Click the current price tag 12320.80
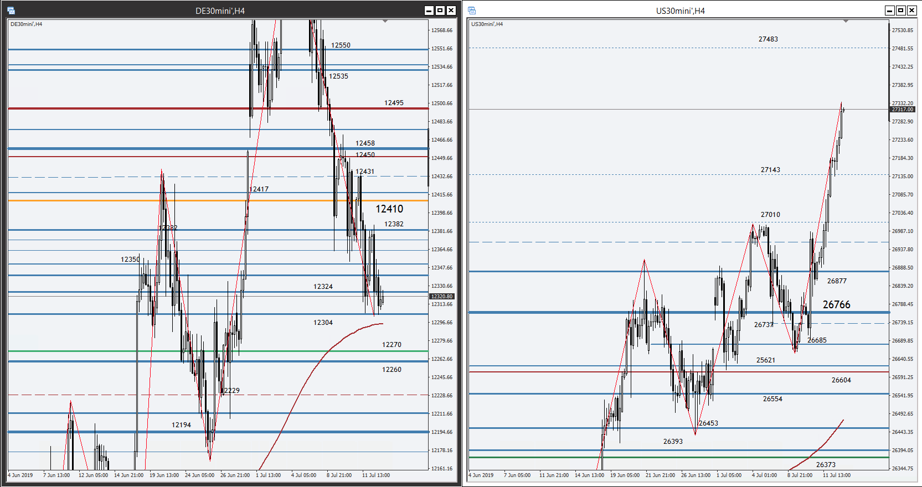Screen dimensions: 922x487 click(x=442, y=297)
